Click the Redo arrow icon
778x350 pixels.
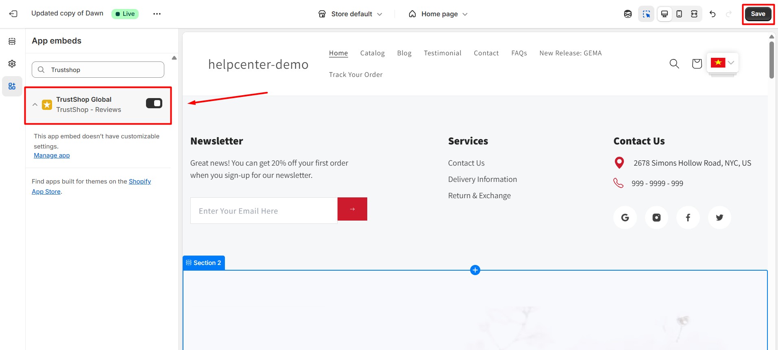[729, 14]
